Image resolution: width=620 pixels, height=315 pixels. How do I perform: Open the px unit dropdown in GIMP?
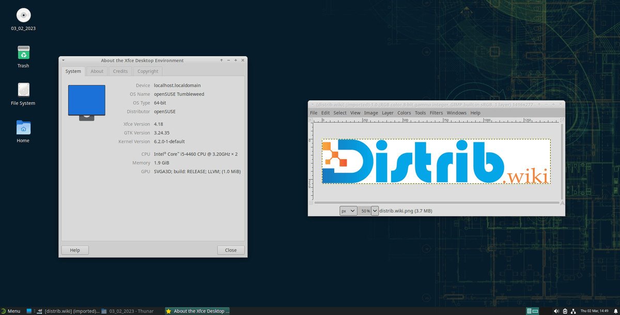348,211
